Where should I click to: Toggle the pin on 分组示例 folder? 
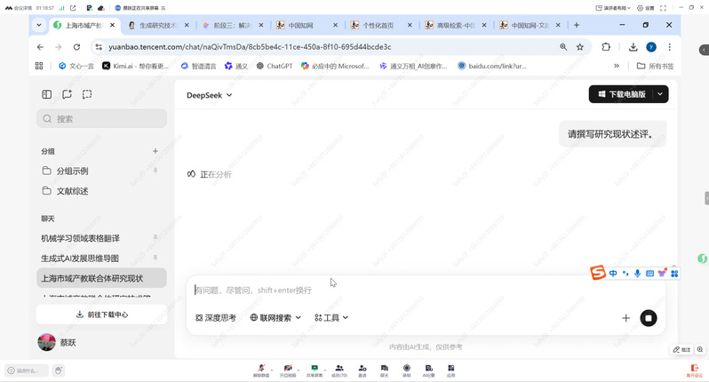click(x=155, y=171)
